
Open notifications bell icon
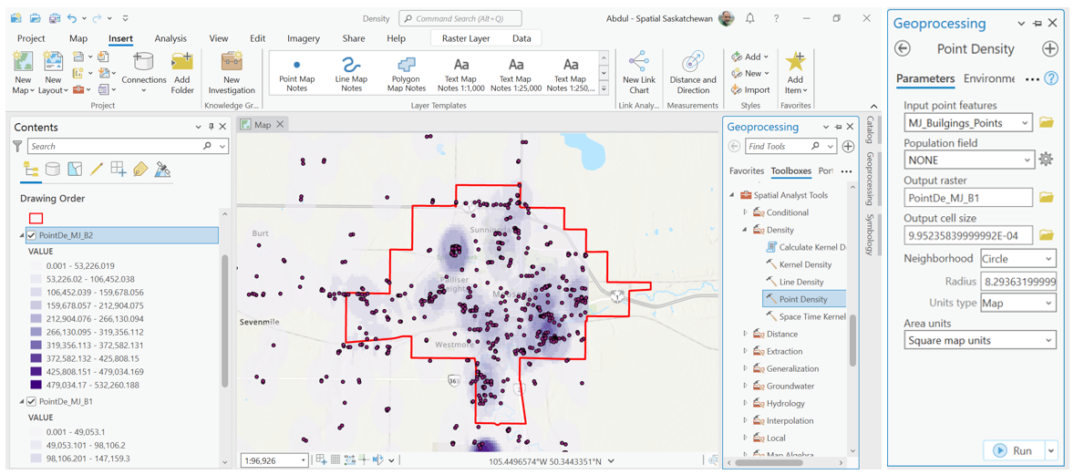click(750, 18)
